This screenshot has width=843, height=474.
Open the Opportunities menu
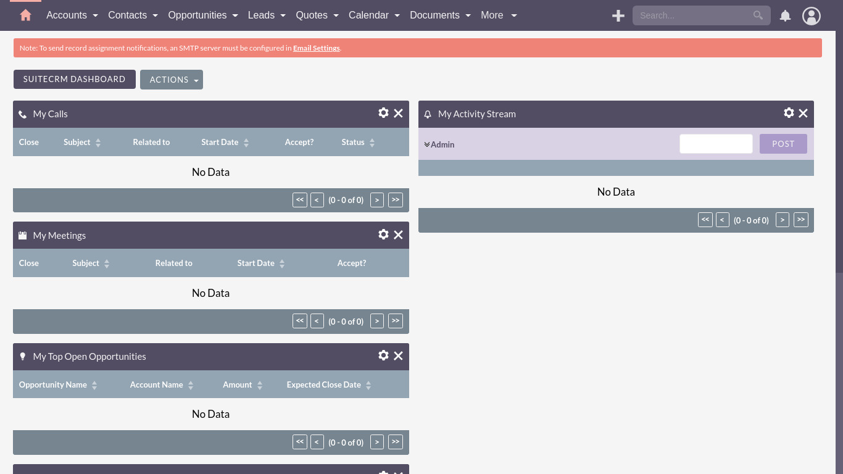[x=202, y=15]
